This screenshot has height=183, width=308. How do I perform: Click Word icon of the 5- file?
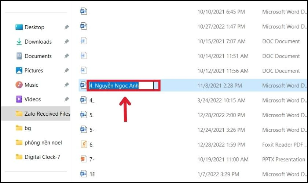[x=84, y=129]
